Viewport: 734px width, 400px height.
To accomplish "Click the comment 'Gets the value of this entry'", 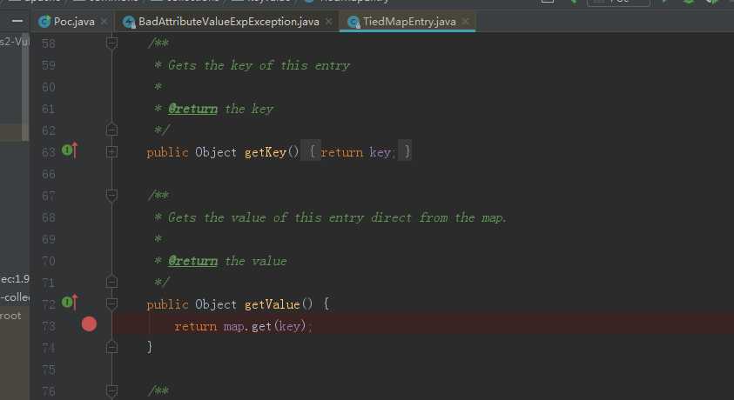I will click(x=266, y=217).
